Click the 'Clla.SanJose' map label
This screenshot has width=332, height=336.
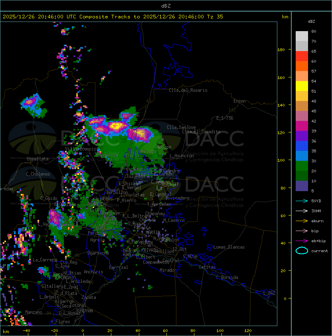(181, 127)
